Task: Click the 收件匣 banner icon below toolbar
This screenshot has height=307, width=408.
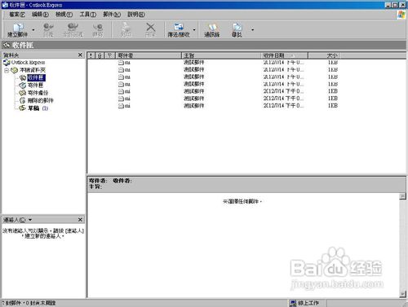Action: 7,45
